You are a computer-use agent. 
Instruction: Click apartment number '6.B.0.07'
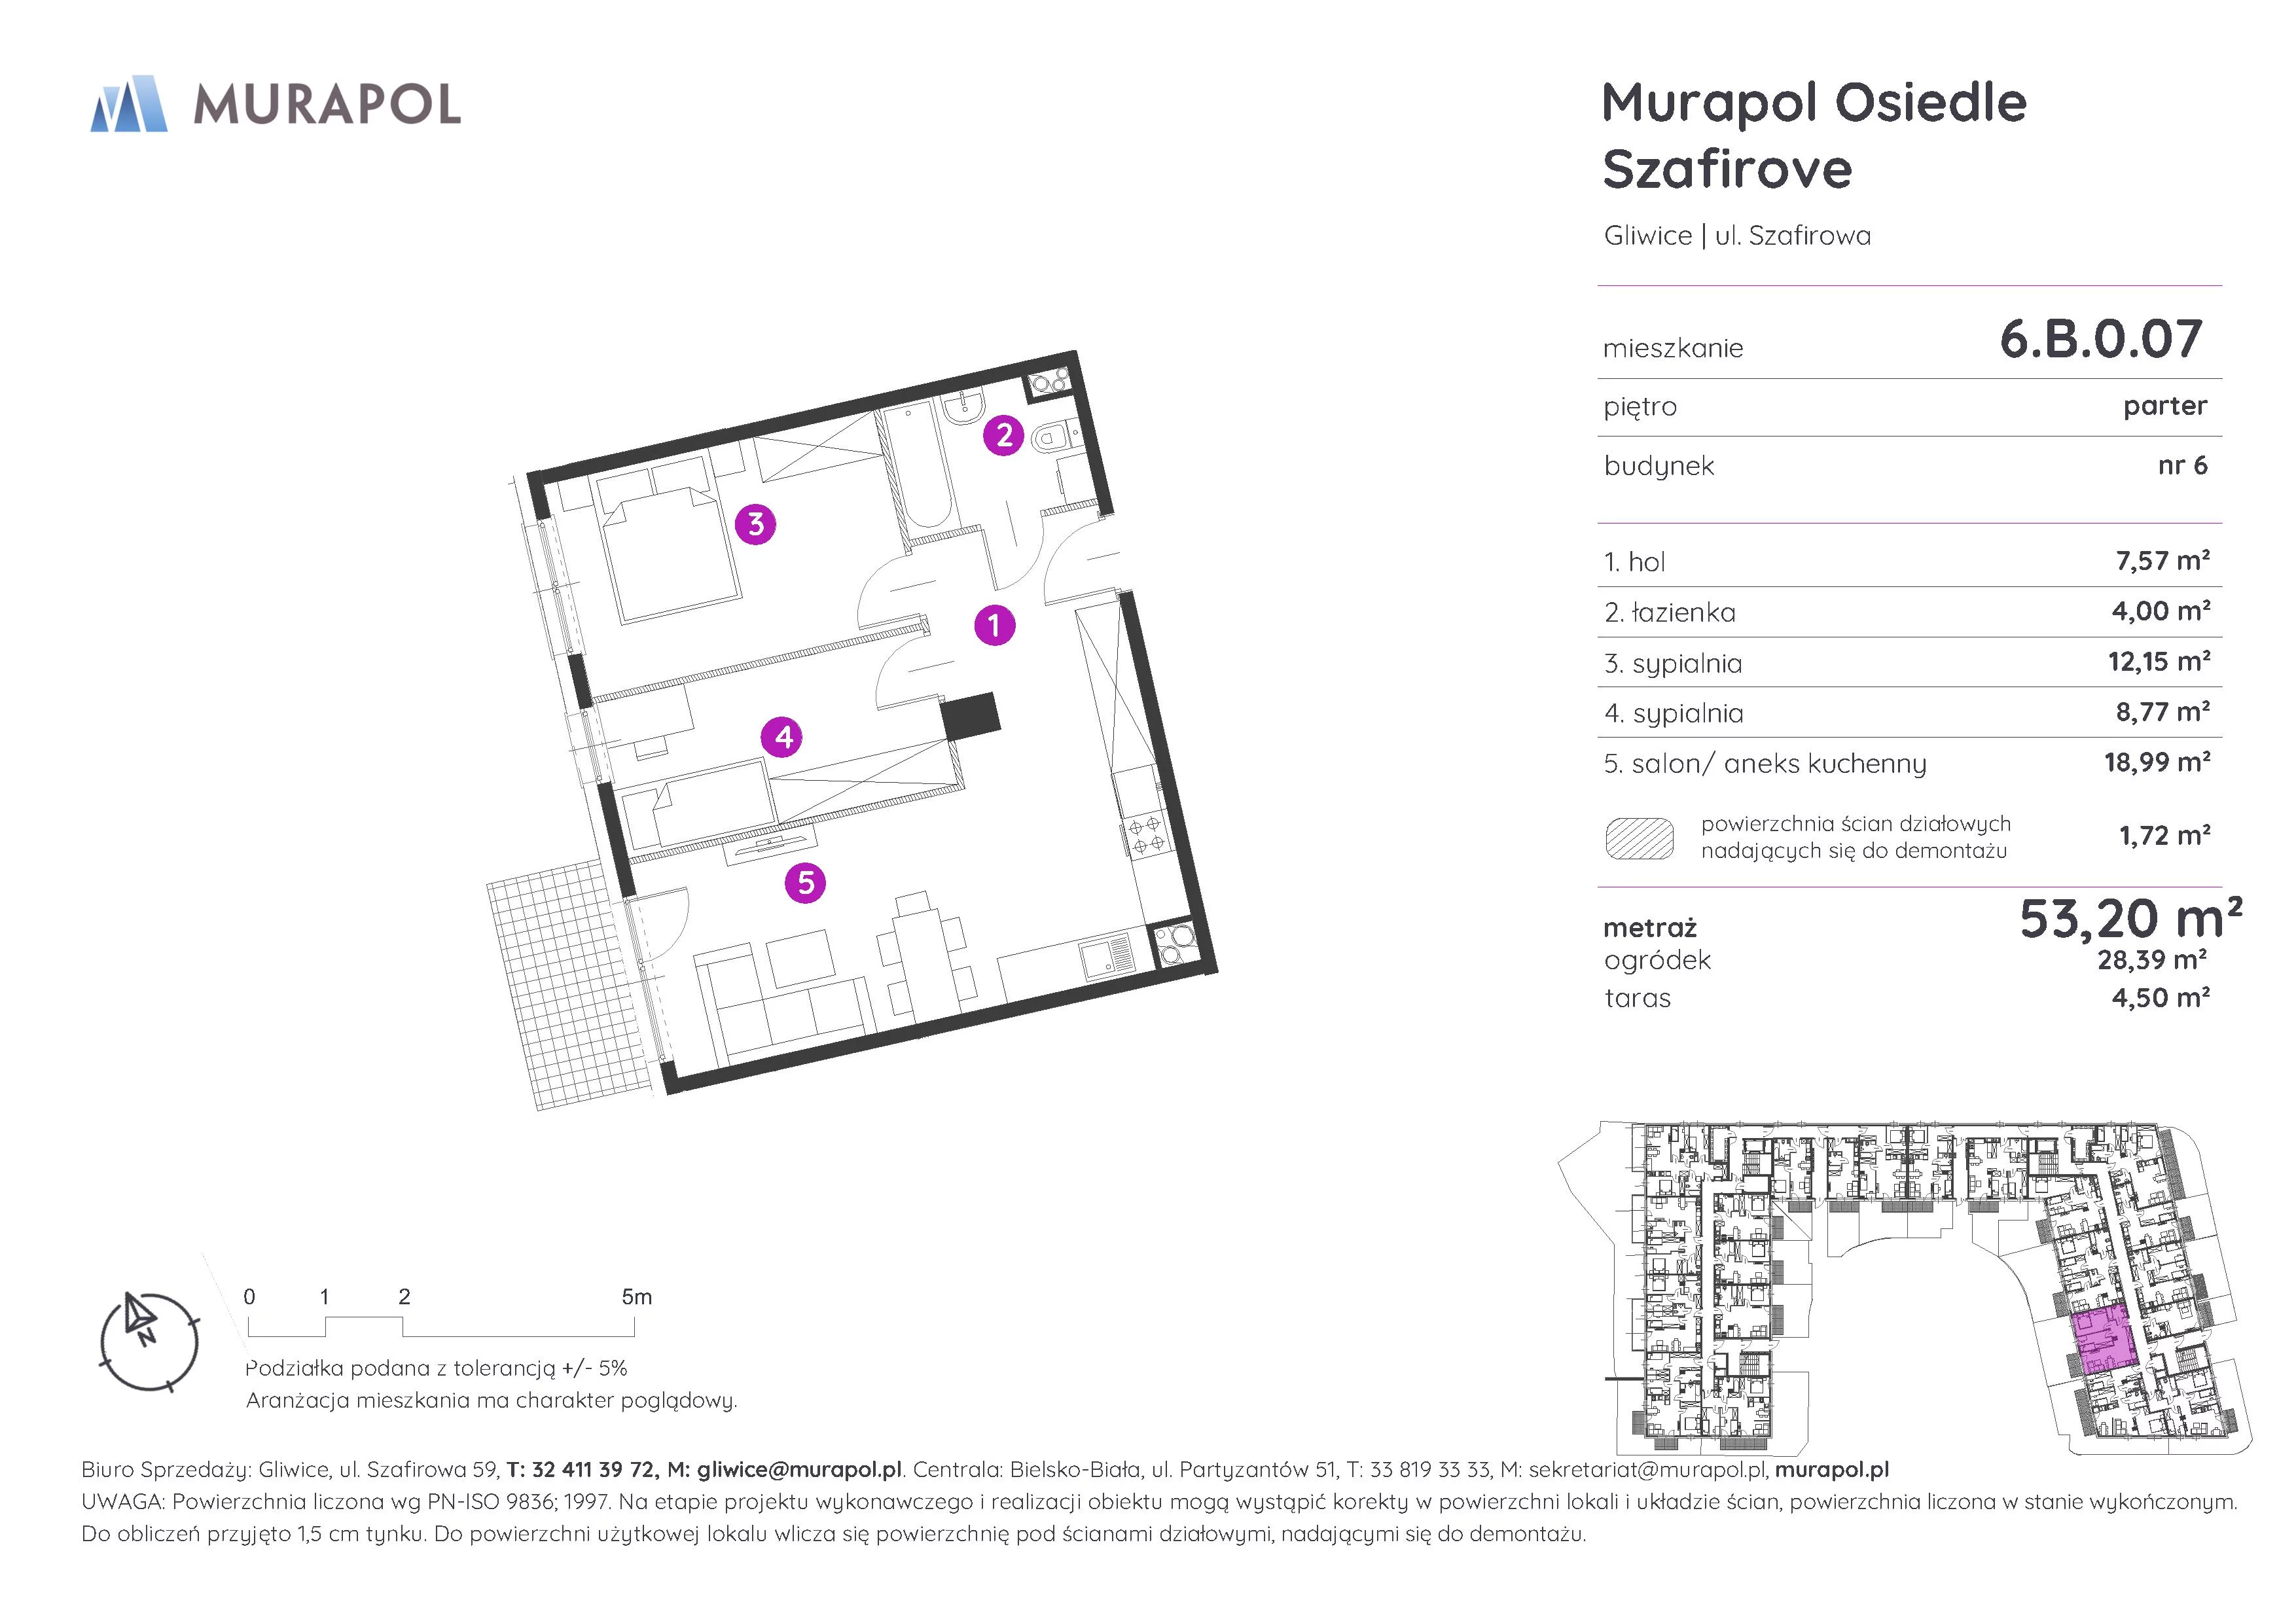tap(2101, 338)
